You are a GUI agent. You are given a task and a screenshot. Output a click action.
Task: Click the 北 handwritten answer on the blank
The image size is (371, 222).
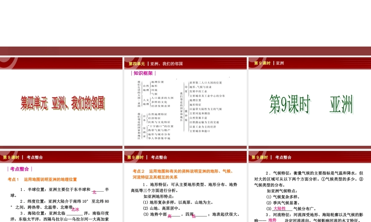(93, 192)
